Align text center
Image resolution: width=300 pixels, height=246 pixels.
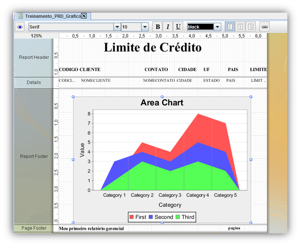tap(240, 27)
